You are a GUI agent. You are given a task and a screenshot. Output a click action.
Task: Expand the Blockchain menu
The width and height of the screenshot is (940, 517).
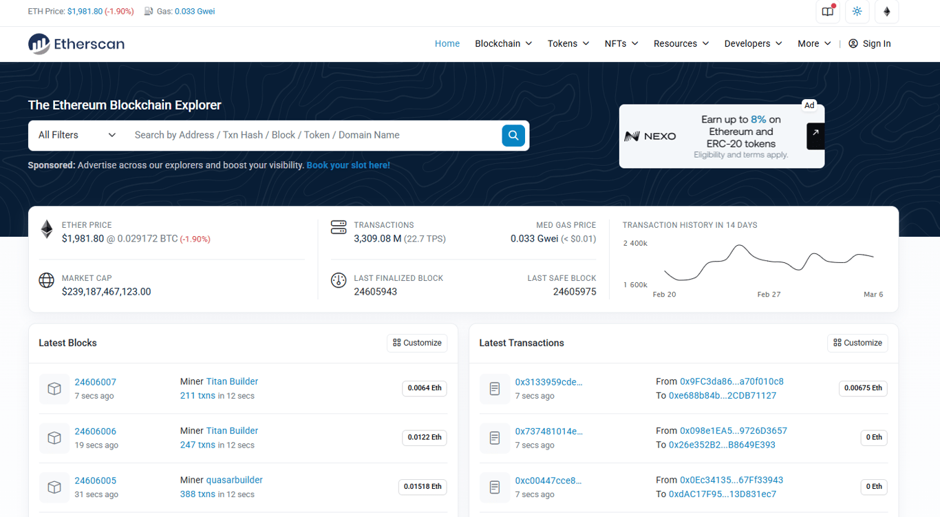click(503, 43)
